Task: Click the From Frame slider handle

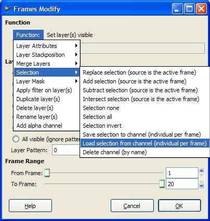Action: 47,173
